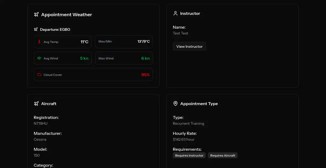Click the person icon beside Instructor heading
This screenshot has width=326, height=168.
[x=175, y=13]
